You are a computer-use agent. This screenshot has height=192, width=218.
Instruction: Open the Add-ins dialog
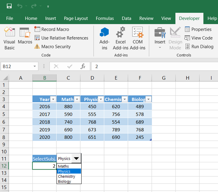click(104, 39)
